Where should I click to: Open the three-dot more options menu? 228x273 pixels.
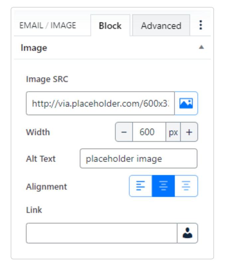coord(200,25)
